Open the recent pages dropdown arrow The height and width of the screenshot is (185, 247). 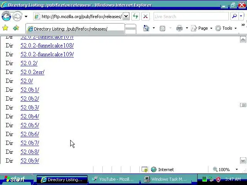pos(26,16)
